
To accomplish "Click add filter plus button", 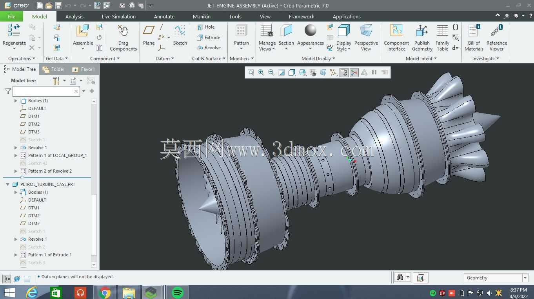I will (x=92, y=91).
